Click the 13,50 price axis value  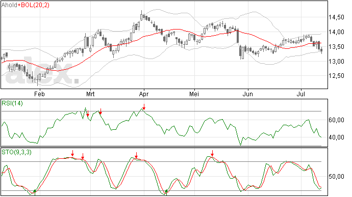pyautogui.click(x=336, y=47)
